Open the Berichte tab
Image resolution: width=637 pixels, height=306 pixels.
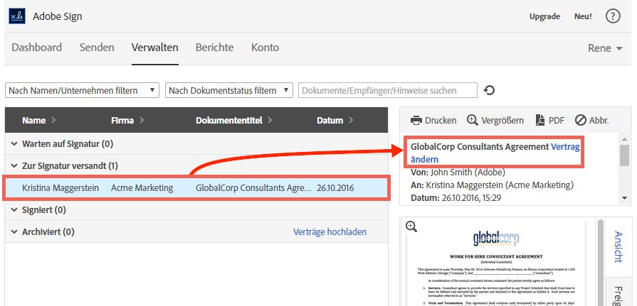point(214,48)
